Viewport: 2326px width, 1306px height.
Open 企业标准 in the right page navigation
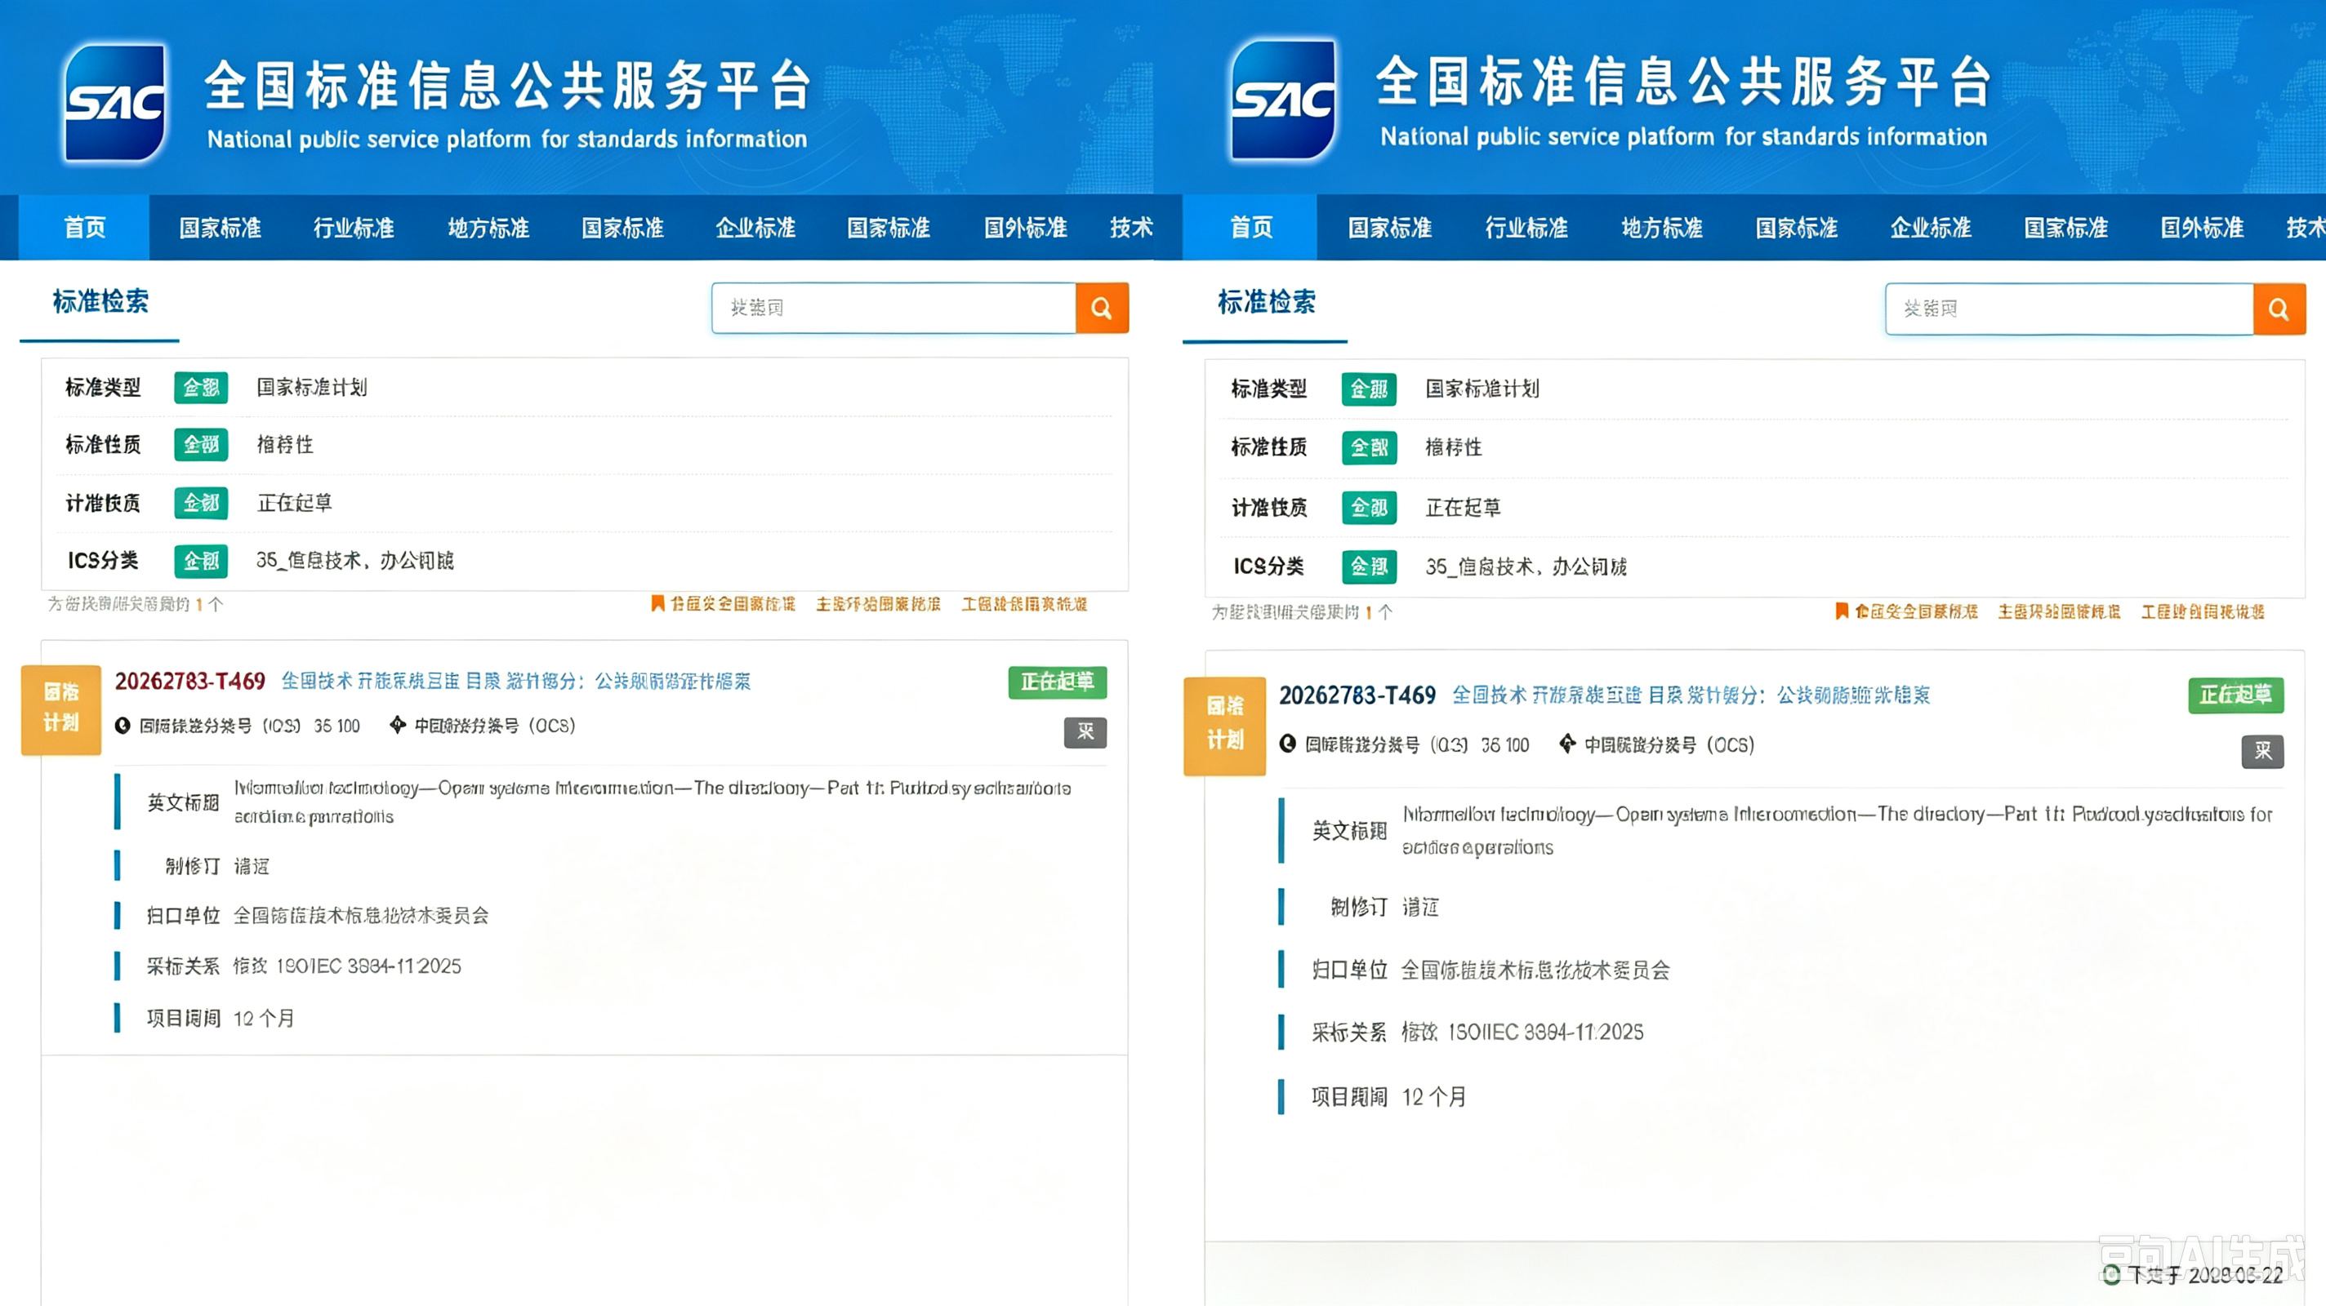pos(1932,228)
